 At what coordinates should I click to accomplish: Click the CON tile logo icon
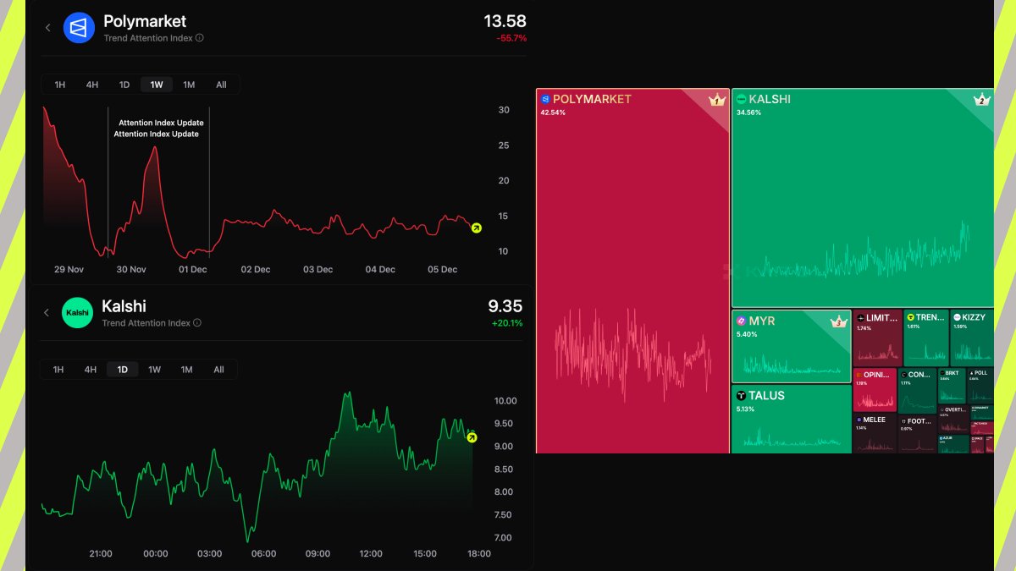point(904,374)
